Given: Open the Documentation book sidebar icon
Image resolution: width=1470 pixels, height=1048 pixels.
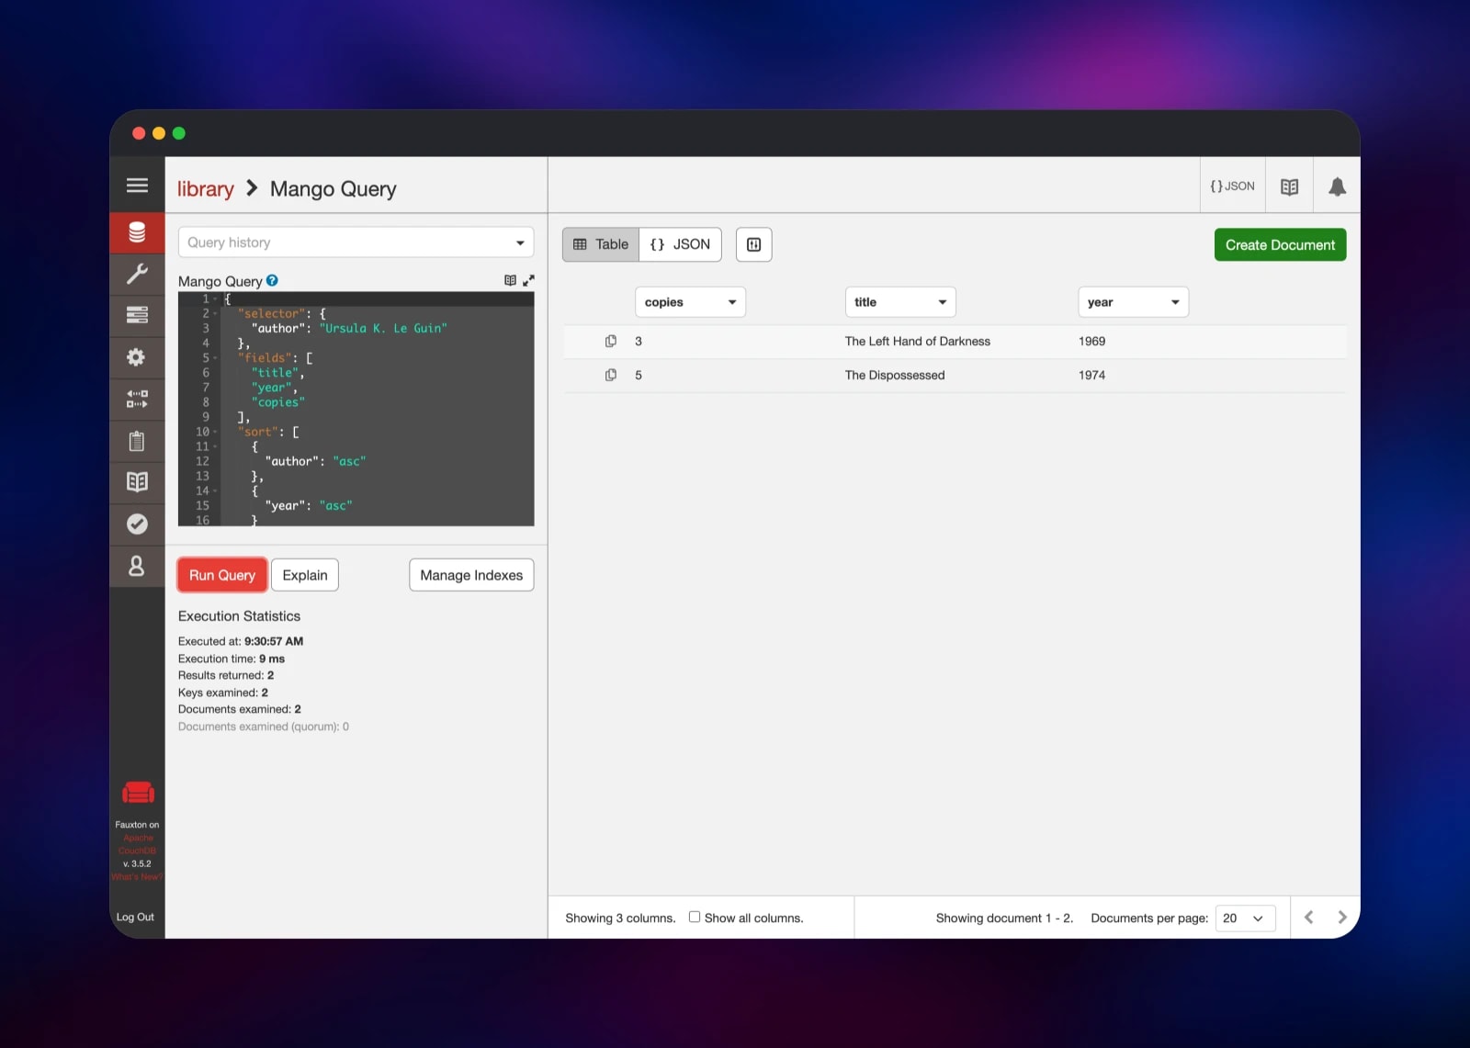Looking at the screenshot, I should pos(137,482).
